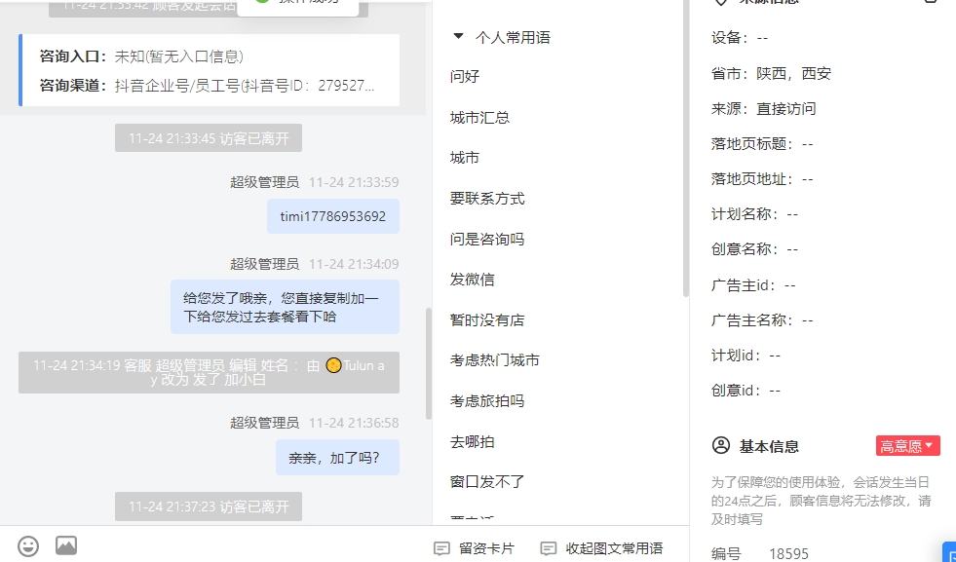Click the 基本信息 person icon

(721, 445)
